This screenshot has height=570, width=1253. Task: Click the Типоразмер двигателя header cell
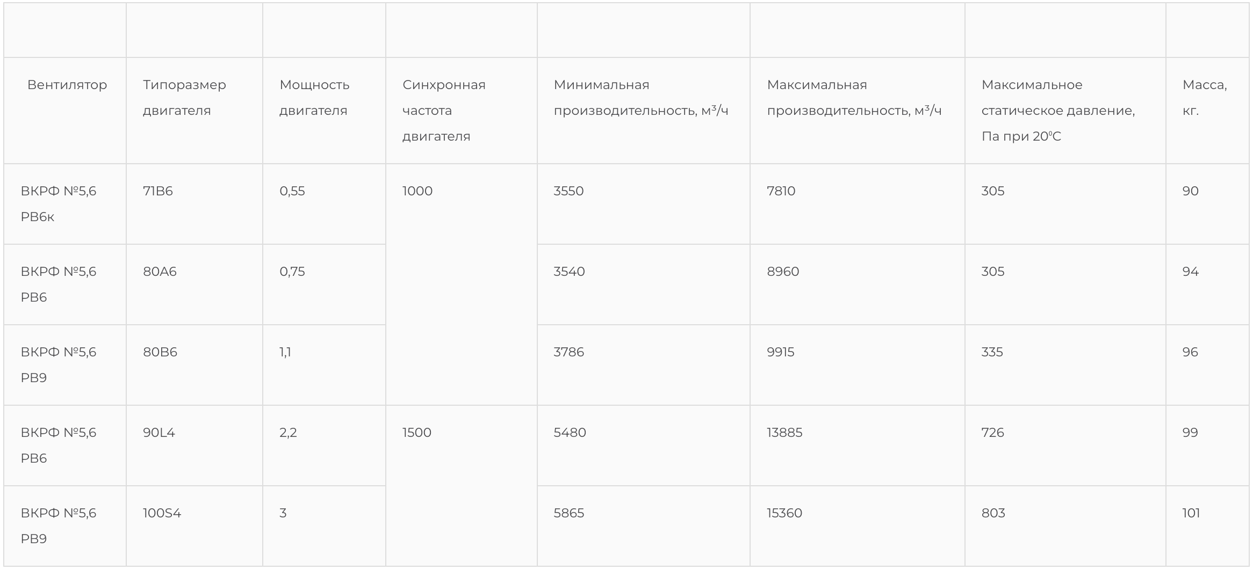click(x=184, y=98)
